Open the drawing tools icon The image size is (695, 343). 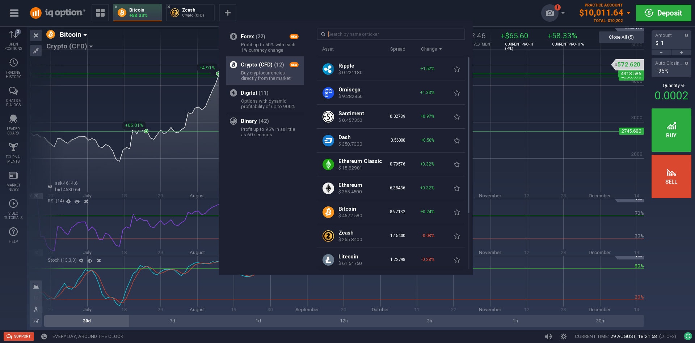tap(36, 309)
